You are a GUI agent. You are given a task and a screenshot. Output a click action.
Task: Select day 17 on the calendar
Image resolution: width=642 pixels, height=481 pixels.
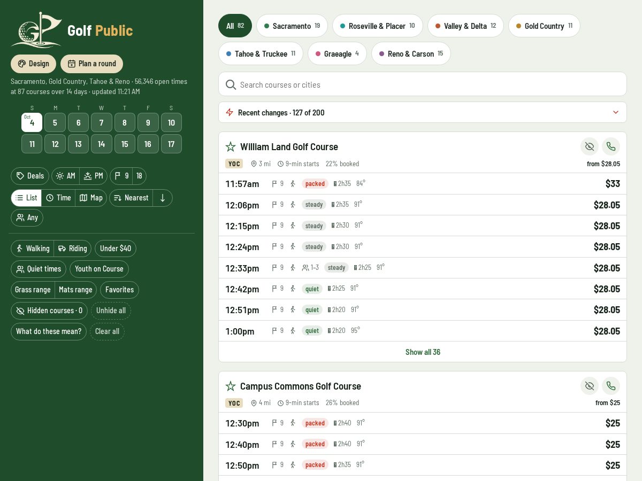pos(171,144)
